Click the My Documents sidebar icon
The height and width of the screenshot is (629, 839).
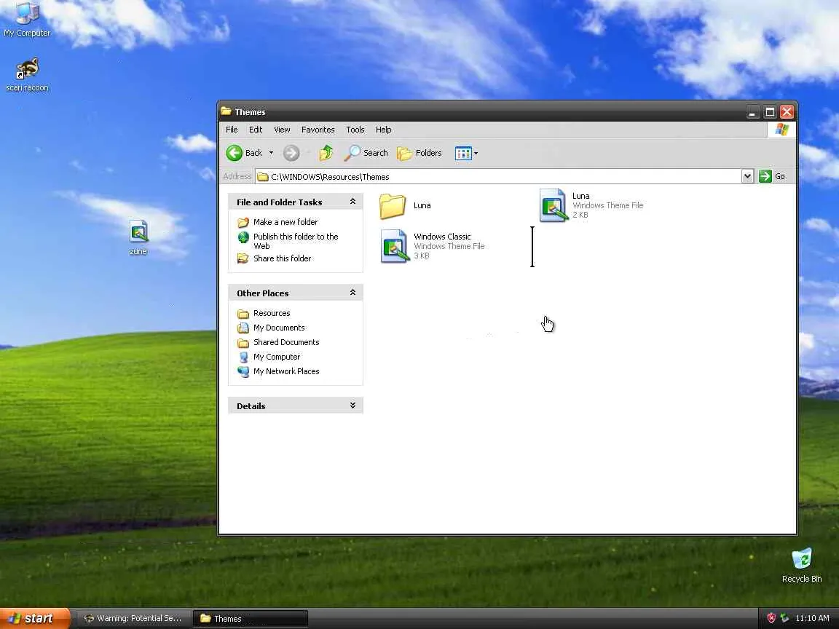[x=243, y=328]
